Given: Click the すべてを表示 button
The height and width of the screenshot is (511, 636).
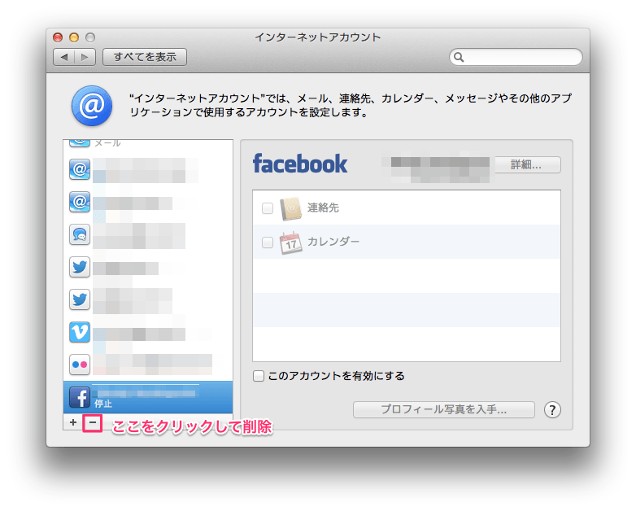Looking at the screenshot, I should tap(145, 57).
